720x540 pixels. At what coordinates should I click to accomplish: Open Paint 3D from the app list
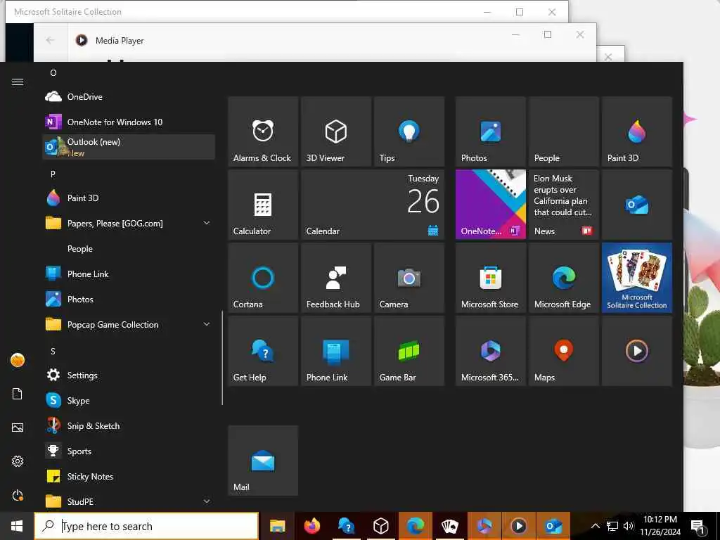129,198
